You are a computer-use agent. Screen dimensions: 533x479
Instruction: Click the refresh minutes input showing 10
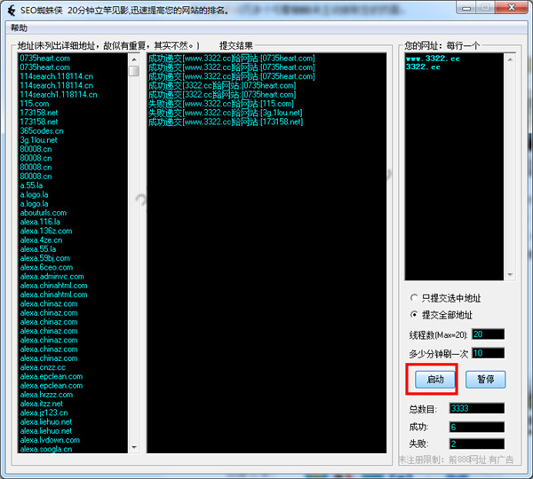[x=488, y=353]
